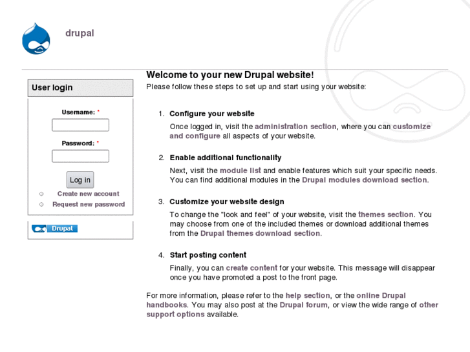Click Start posting content step title

tap(208, 255)
